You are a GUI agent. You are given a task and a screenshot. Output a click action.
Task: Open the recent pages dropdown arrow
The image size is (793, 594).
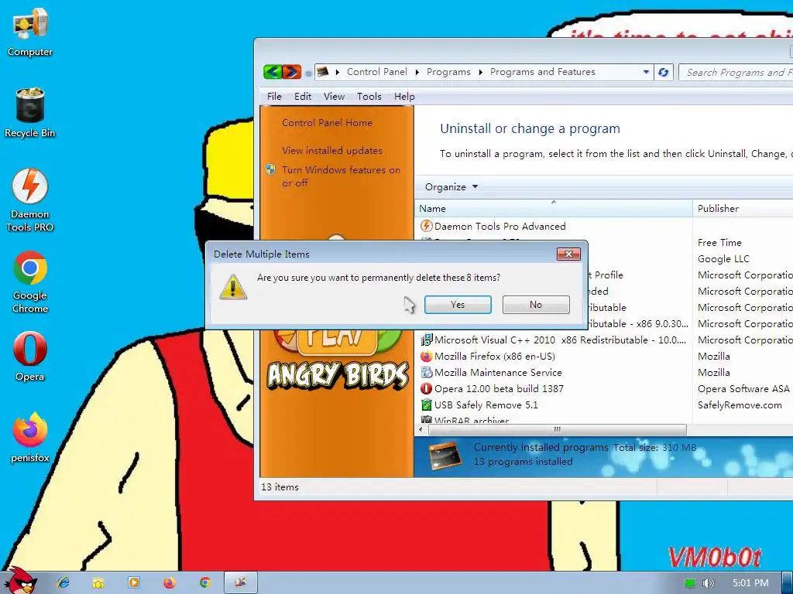pyautogui.click(x=308, y=73)
